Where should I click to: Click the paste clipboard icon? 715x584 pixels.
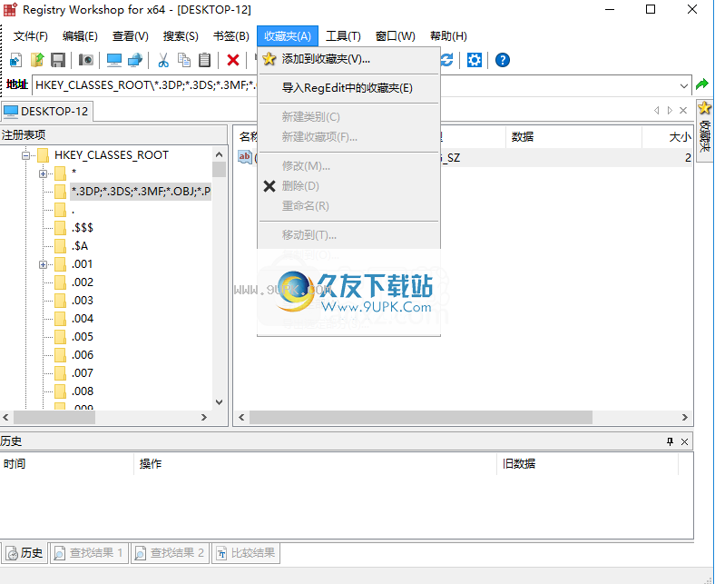205,60
